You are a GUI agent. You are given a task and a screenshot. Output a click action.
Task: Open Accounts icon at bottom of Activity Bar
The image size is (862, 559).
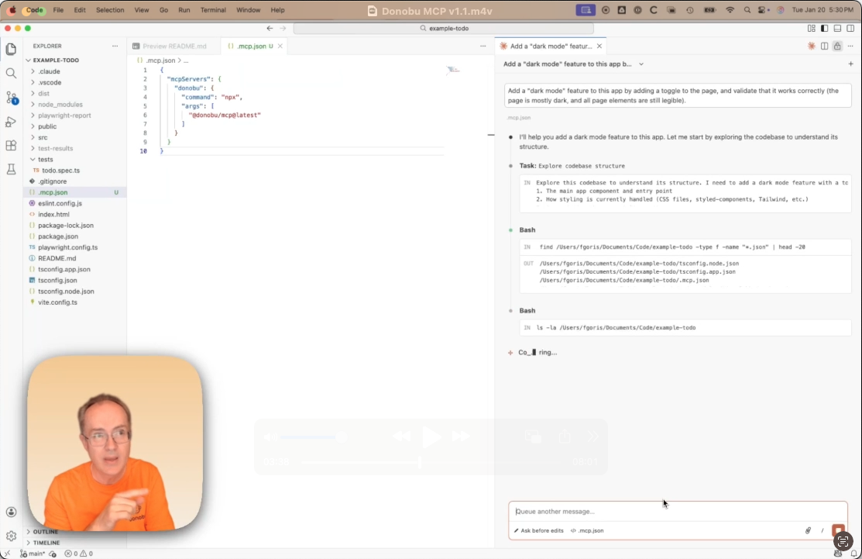[x=11, y=512]
